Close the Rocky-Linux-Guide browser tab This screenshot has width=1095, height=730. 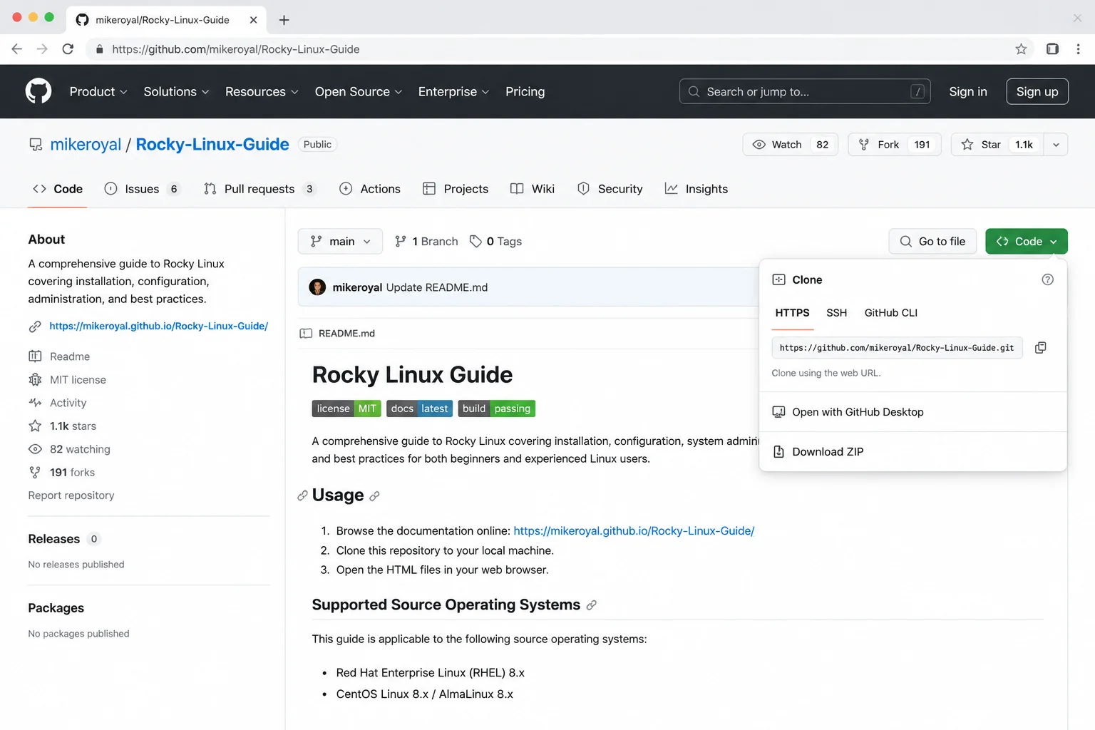253,20
